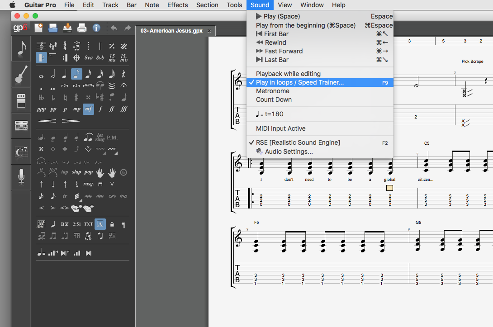Toggle slap technique
Image resolution: width=493 pixels, height=327 pixels.
click(76, 172)
